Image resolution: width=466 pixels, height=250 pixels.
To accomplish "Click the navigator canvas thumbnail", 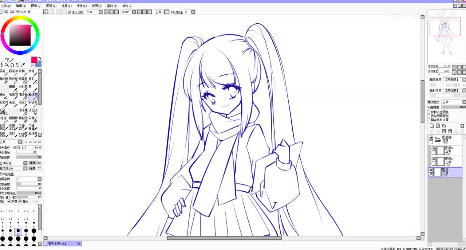I will 445,36.
